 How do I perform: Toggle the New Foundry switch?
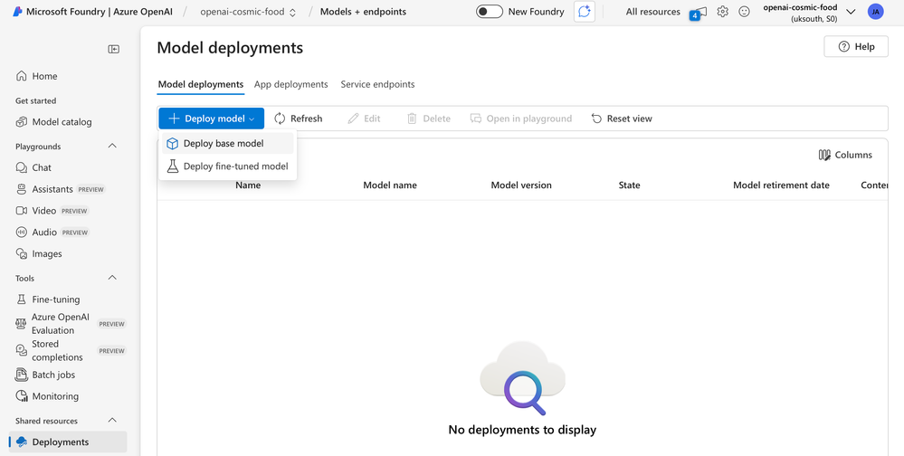pyautogui.click(x=490, y=12)
